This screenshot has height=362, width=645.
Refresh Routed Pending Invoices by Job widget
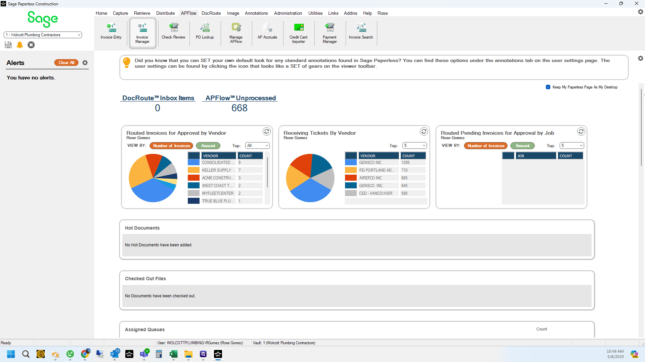pyautogui.click(x=581, y=131)
